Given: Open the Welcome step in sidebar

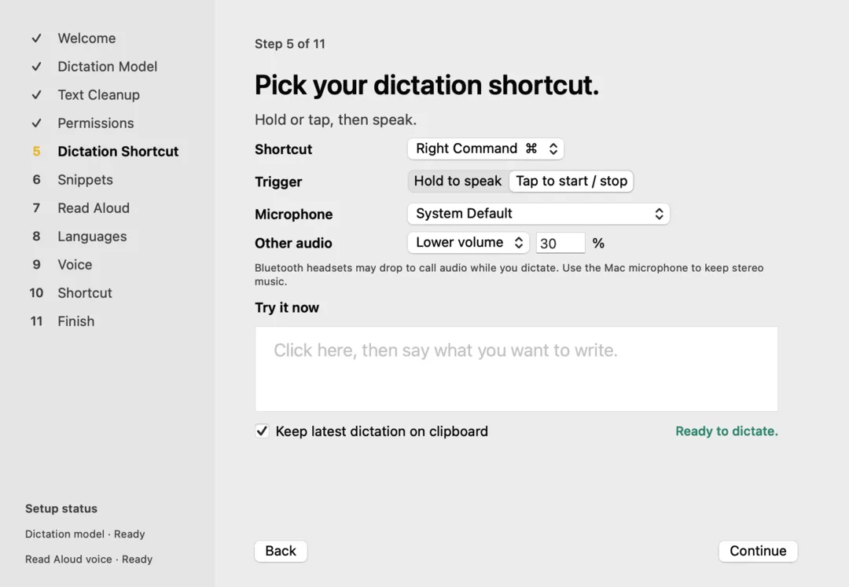Looking at the screenshot, I should (x=86, y=39).
